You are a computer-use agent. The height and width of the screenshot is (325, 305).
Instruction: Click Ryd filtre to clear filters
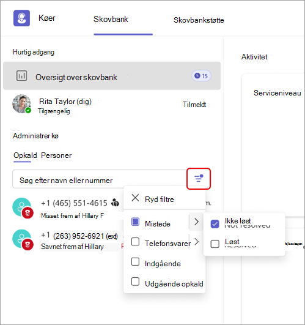(x=160, y=200)
